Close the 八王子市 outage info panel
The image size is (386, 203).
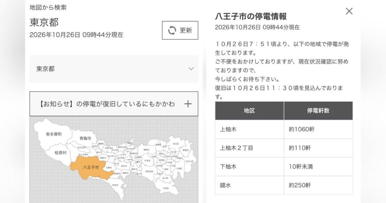point(349,11)
